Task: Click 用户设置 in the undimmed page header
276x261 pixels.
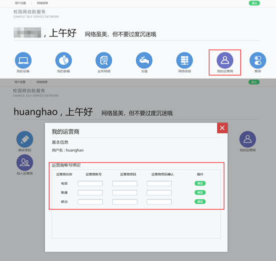Action: click(21, 3)
